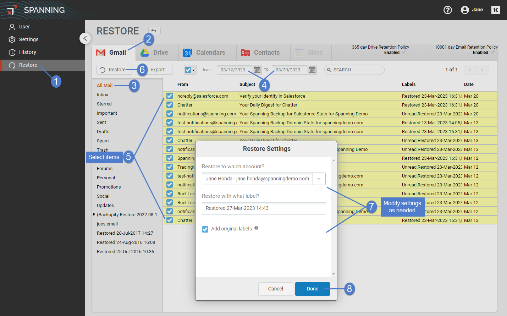Viewport: 507px width, 316px height.
Task: Sort by the Subject column header
Action: tap(247, 85)
